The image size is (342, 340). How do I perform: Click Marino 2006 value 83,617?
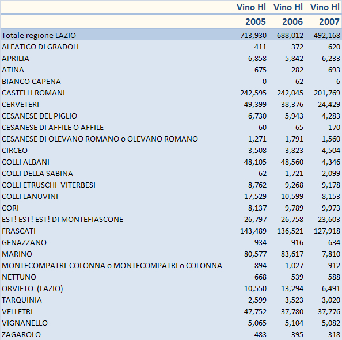[x=292, y=254]
